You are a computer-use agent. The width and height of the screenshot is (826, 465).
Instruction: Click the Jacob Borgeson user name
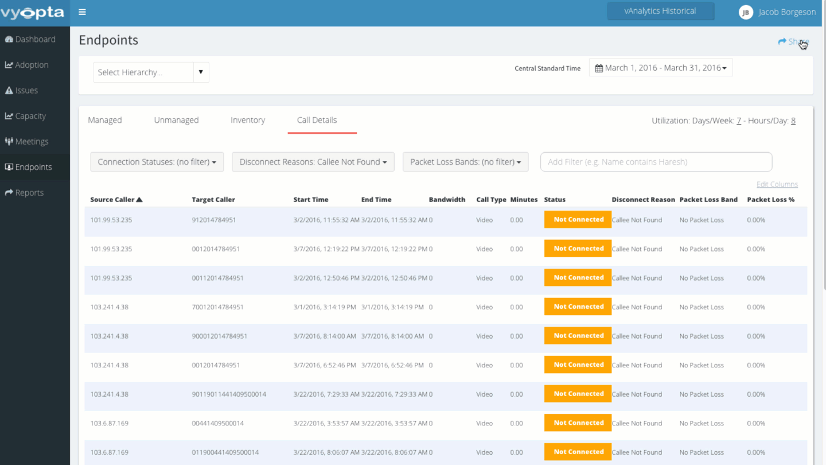[x=787, y=12]
